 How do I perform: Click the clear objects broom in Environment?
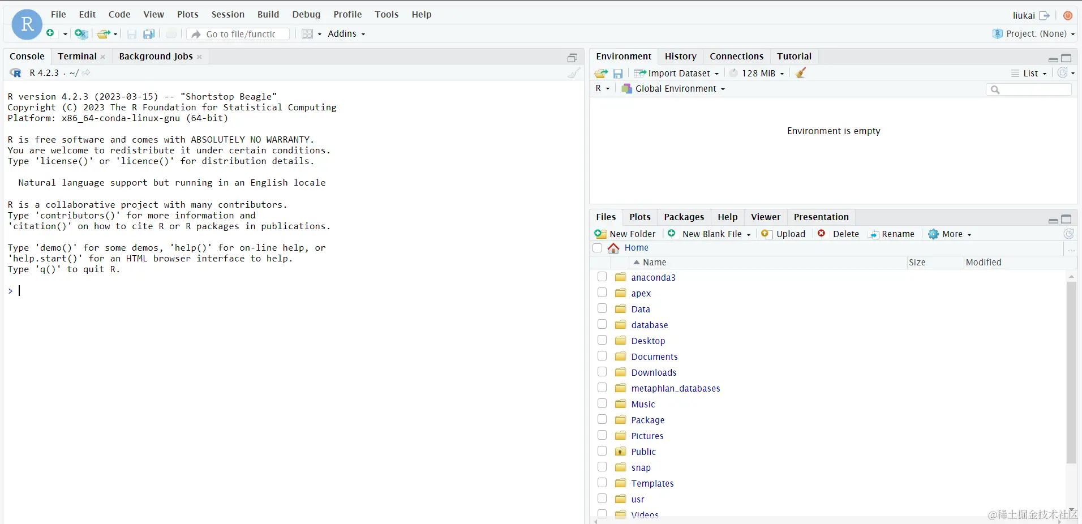click(x=801, y=73)
